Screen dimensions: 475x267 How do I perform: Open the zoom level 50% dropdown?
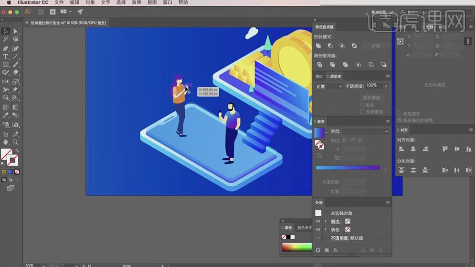pyautogui.click(x=44, y=266)
